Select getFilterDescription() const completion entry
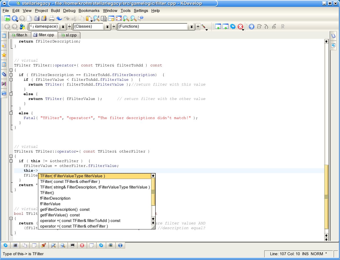Image resolution: width=340 pixels, height=260 pixels. pos(65,209)
